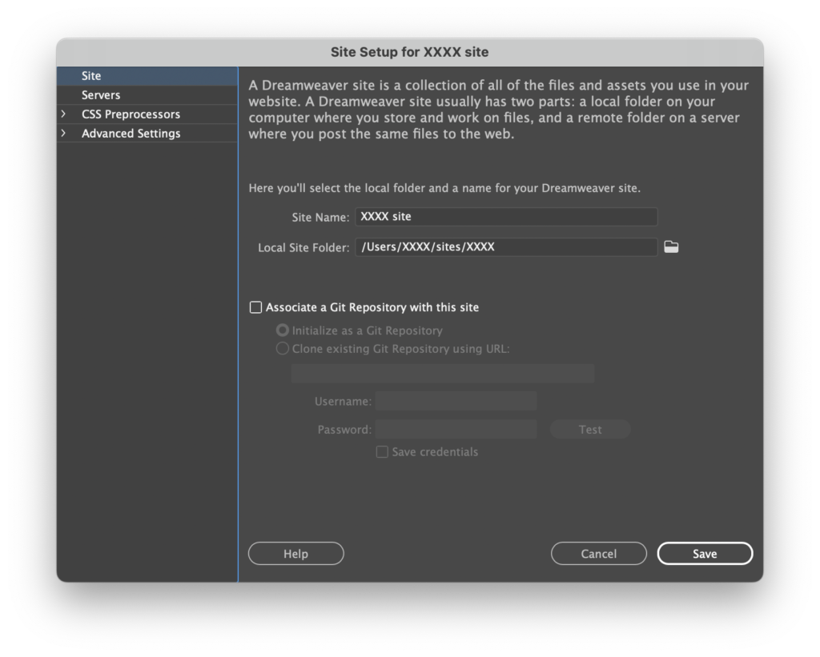Select the Advanced Settings label in sidebar
The height and width of the screenshot is (657, 820).
click(131, 134)
